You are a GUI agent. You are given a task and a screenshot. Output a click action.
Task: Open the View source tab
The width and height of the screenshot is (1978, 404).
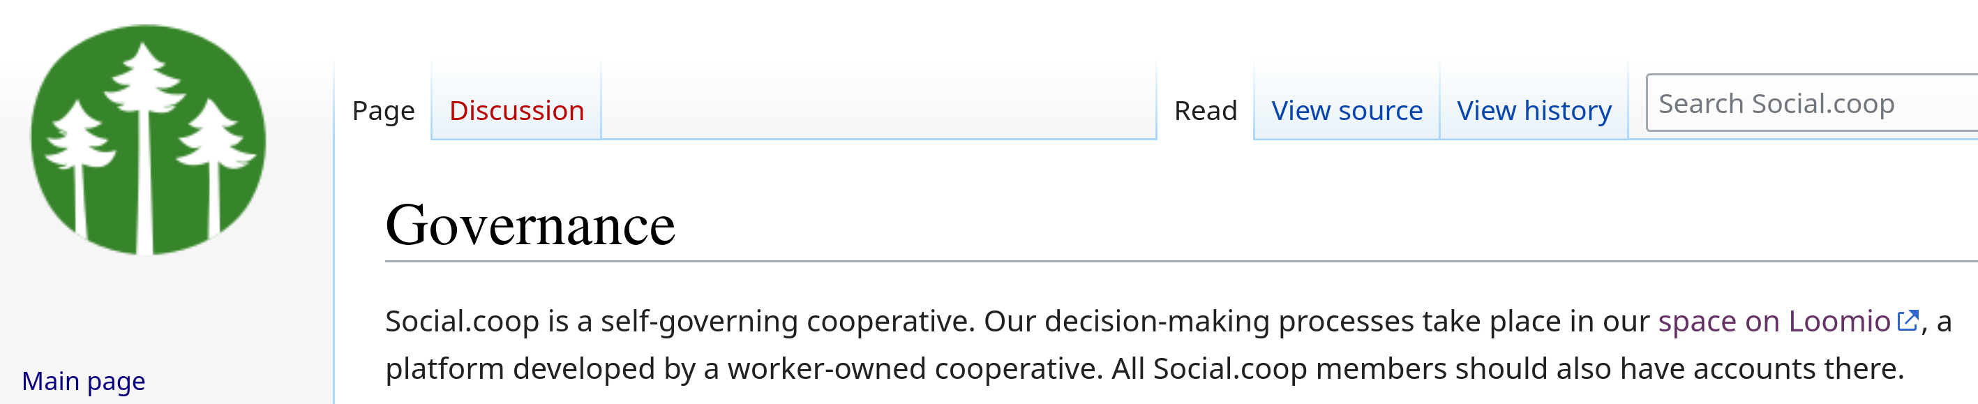(x=1346, y=111)
